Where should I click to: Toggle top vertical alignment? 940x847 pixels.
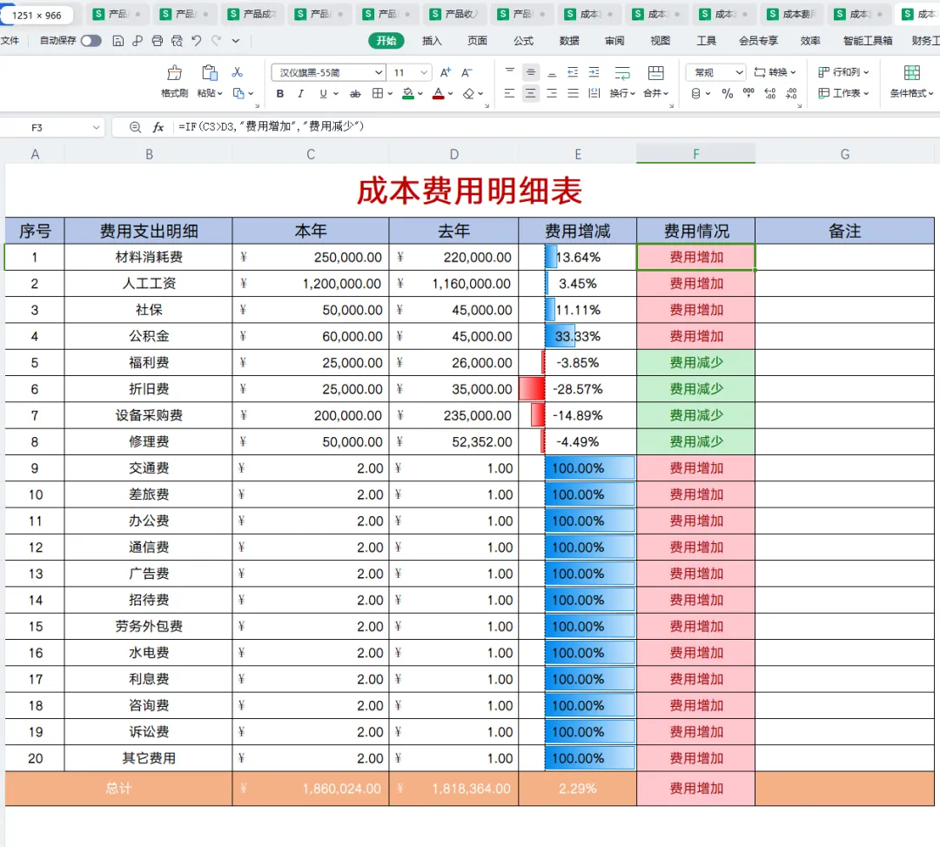(x=509, y=72)
